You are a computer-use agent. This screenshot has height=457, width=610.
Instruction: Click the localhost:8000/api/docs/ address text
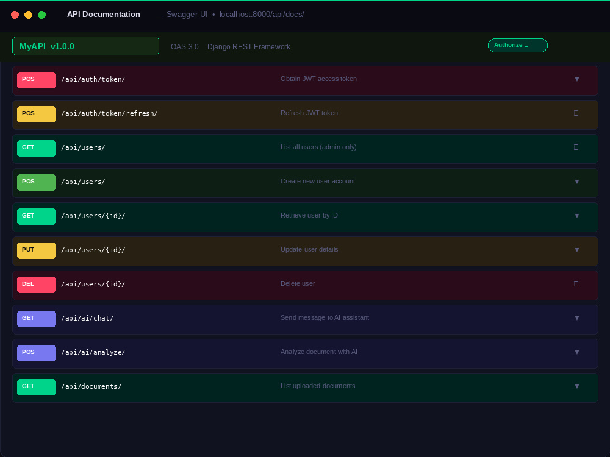pyautogui.click(x=262, y=15)
